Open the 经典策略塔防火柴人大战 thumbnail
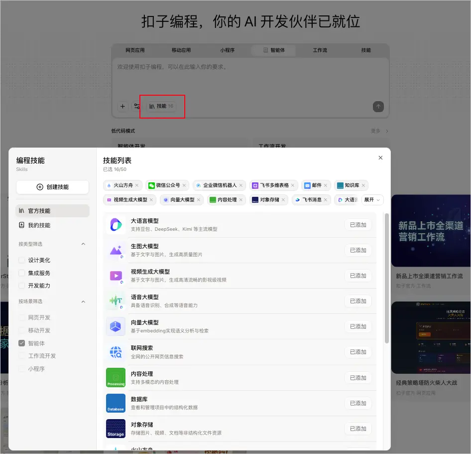 tap(431, 338)
